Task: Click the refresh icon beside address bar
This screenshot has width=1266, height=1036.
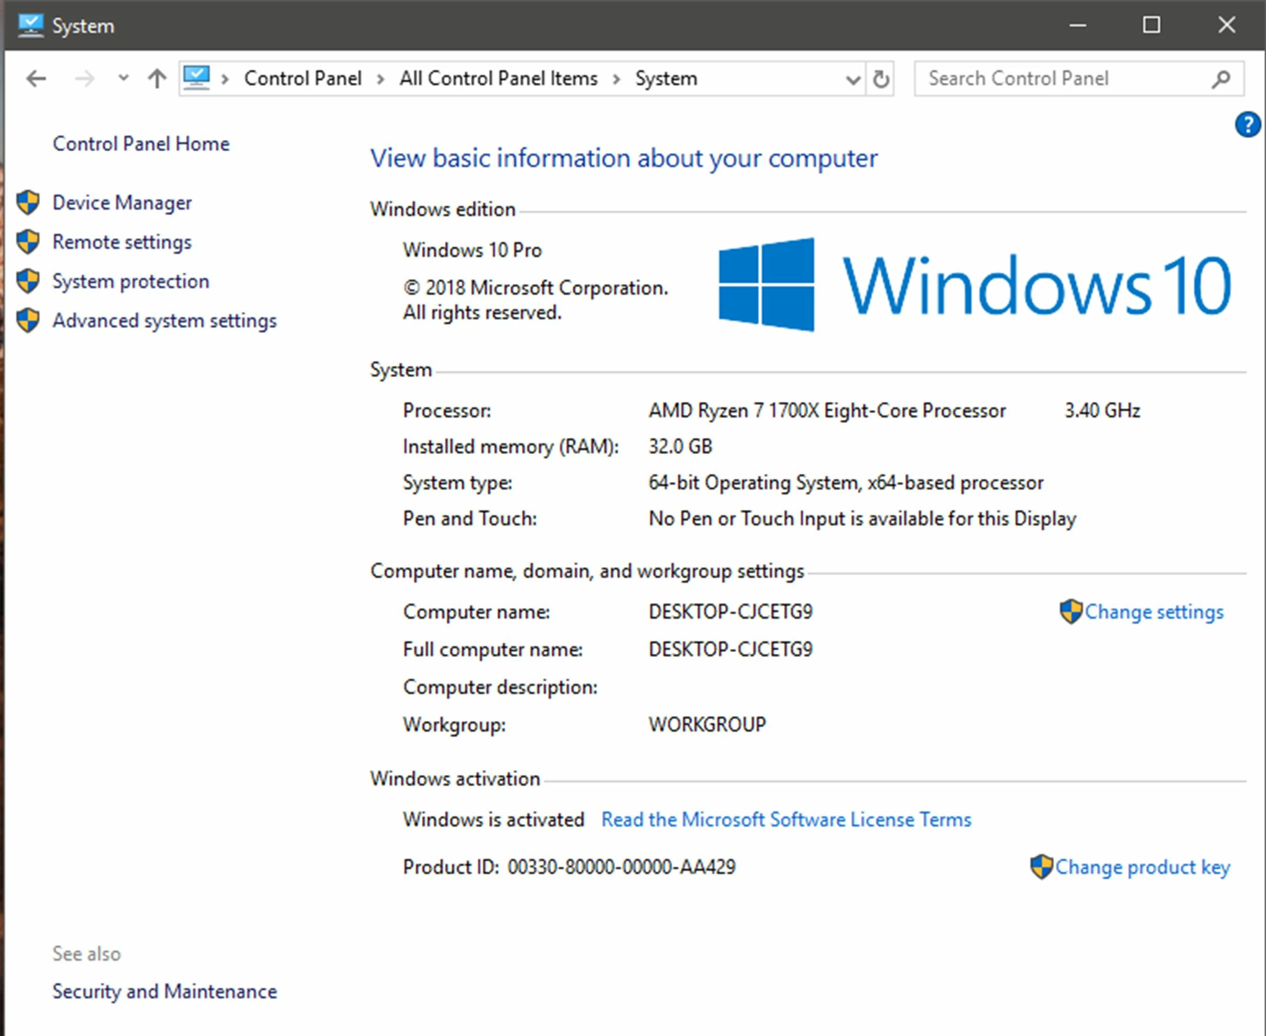Action: click(880, 79)
